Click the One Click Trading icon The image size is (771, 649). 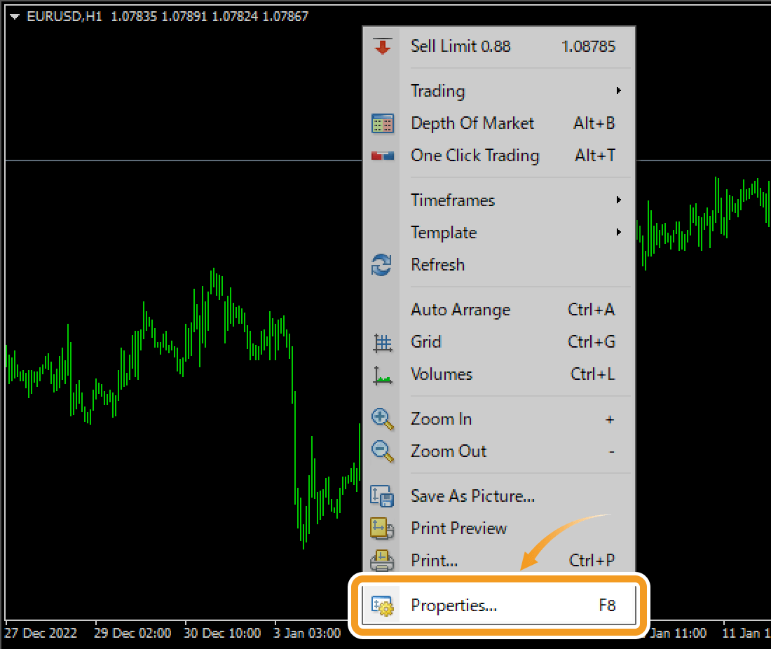(x=382, y=156)
